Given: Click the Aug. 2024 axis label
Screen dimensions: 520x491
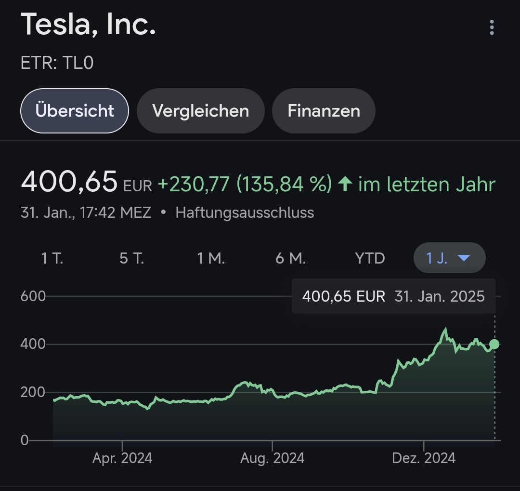Looking at the screenshot, I should [x=272, y=458].
